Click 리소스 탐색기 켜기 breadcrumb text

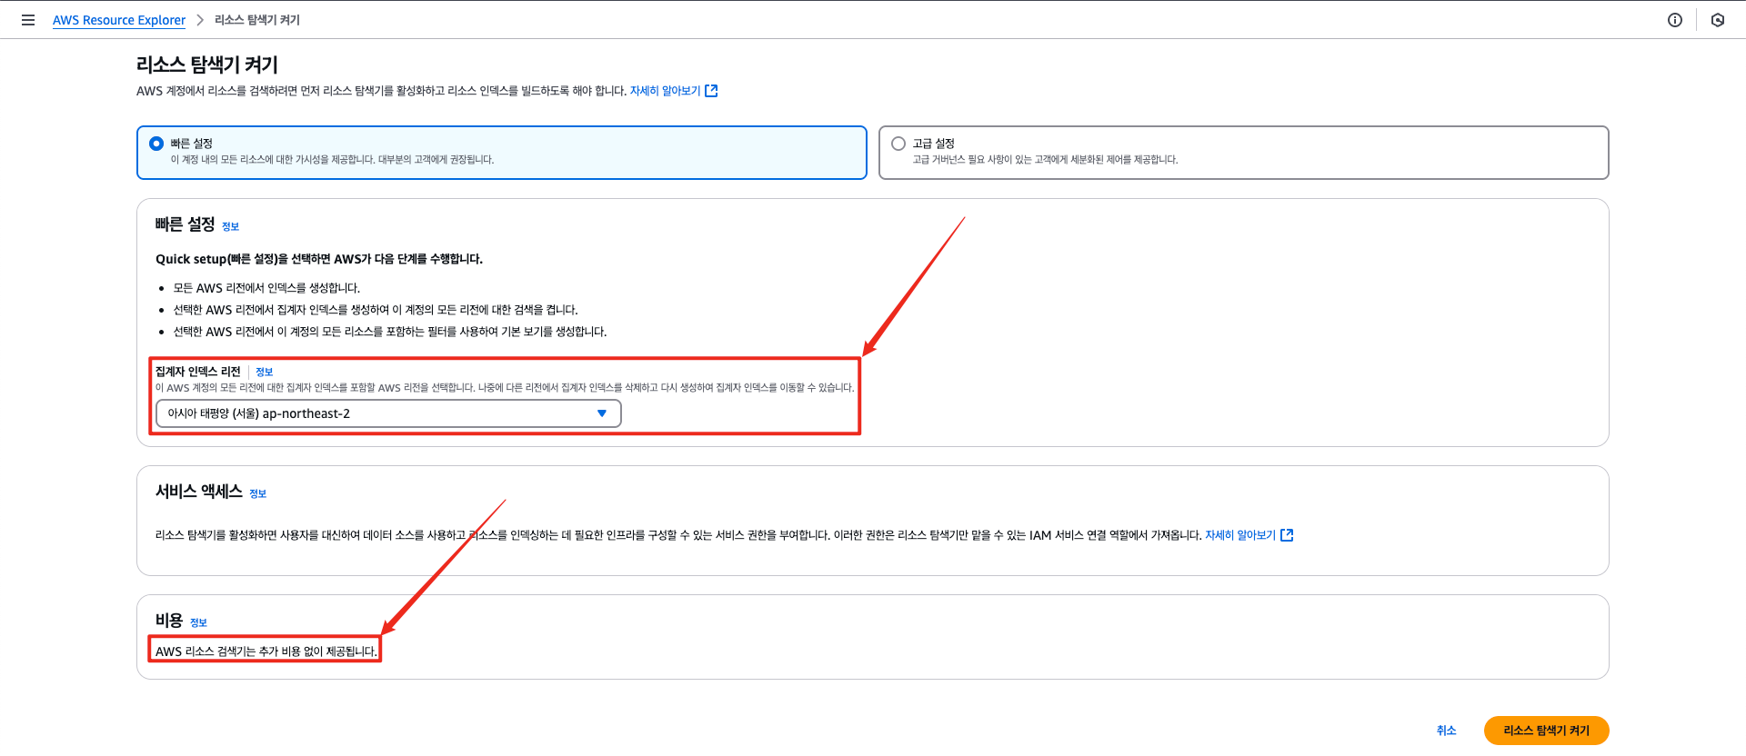257,20
